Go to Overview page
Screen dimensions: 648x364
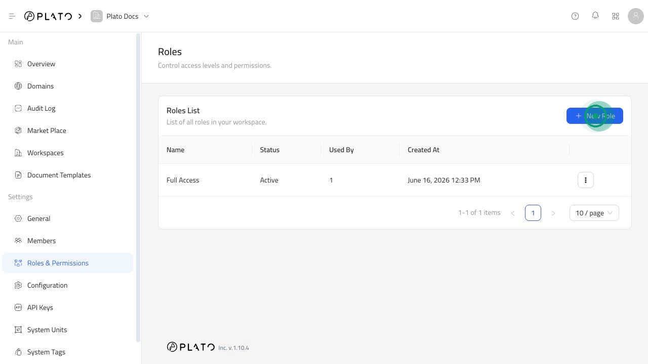(x=68, y=64)
